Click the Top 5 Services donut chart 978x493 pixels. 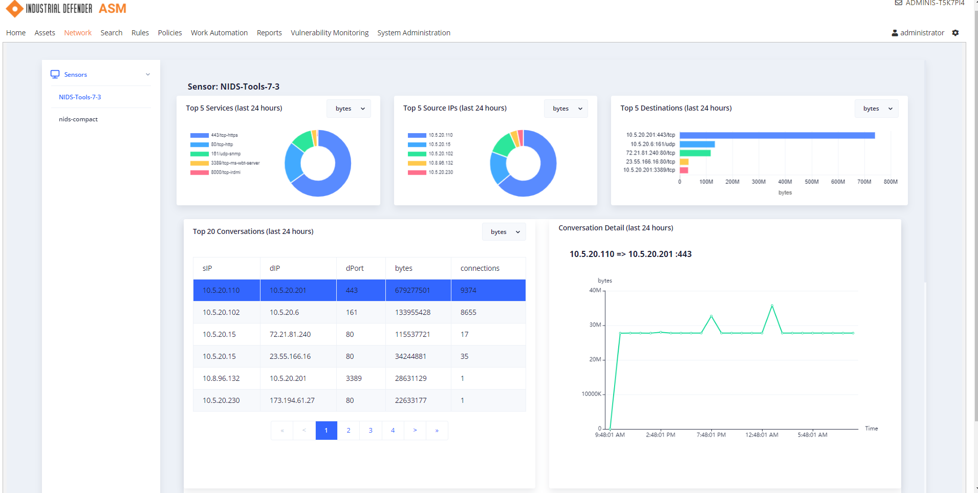[x=318, y=163]
